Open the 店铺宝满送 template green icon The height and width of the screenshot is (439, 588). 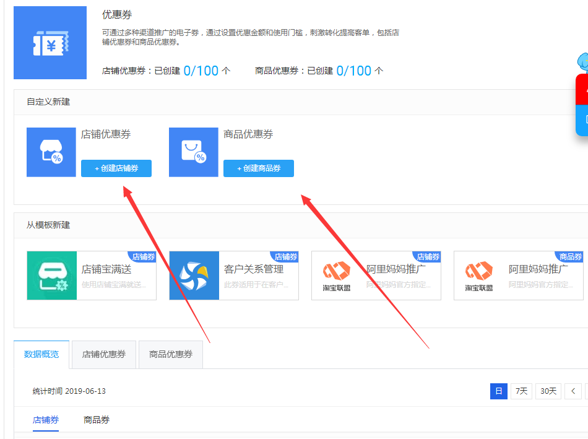pos(52,276)
